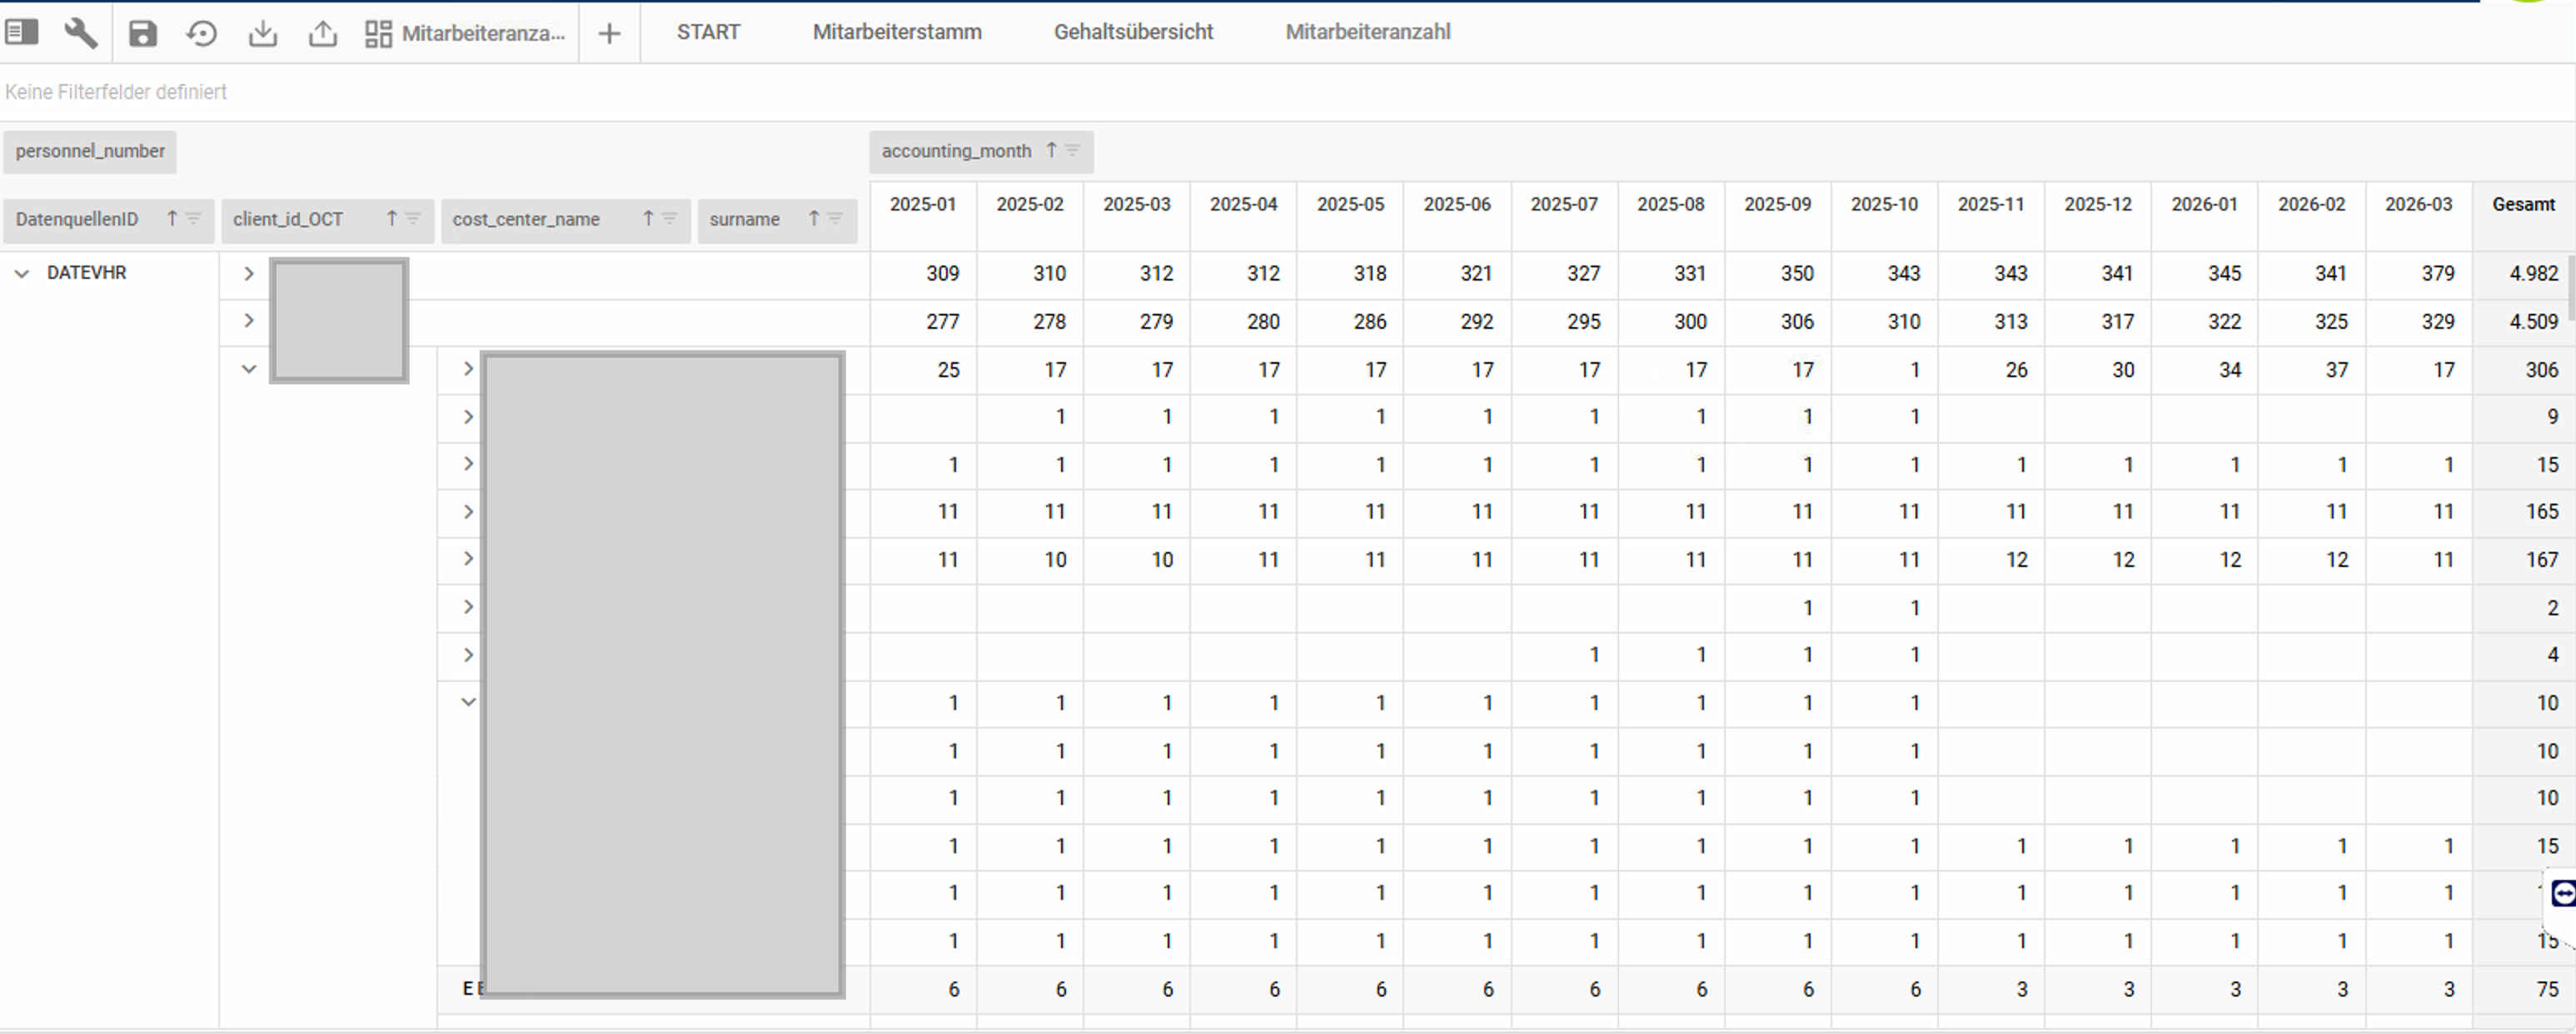
Task: Open the Gehaltsübersicht tab
Action: click(x=1133, y=32)
